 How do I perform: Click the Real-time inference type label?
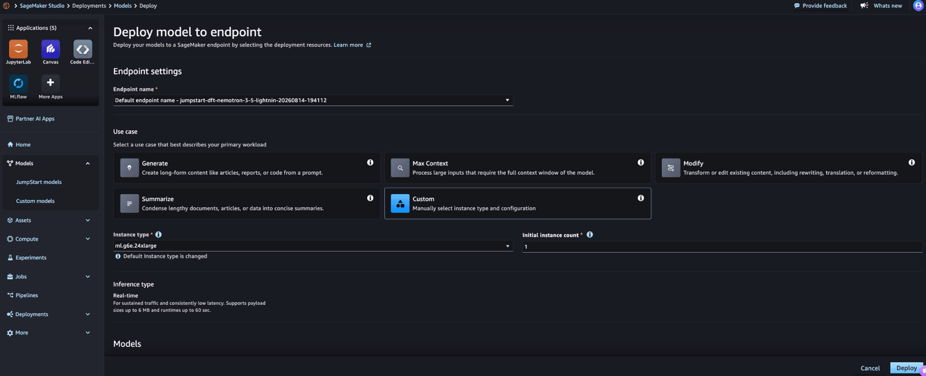click(126, 296)
